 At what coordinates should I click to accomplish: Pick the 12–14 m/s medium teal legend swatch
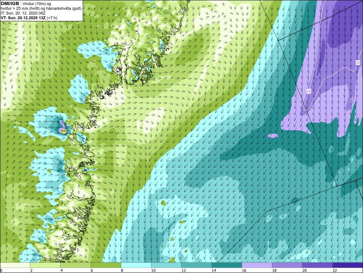tap(196, 265)
